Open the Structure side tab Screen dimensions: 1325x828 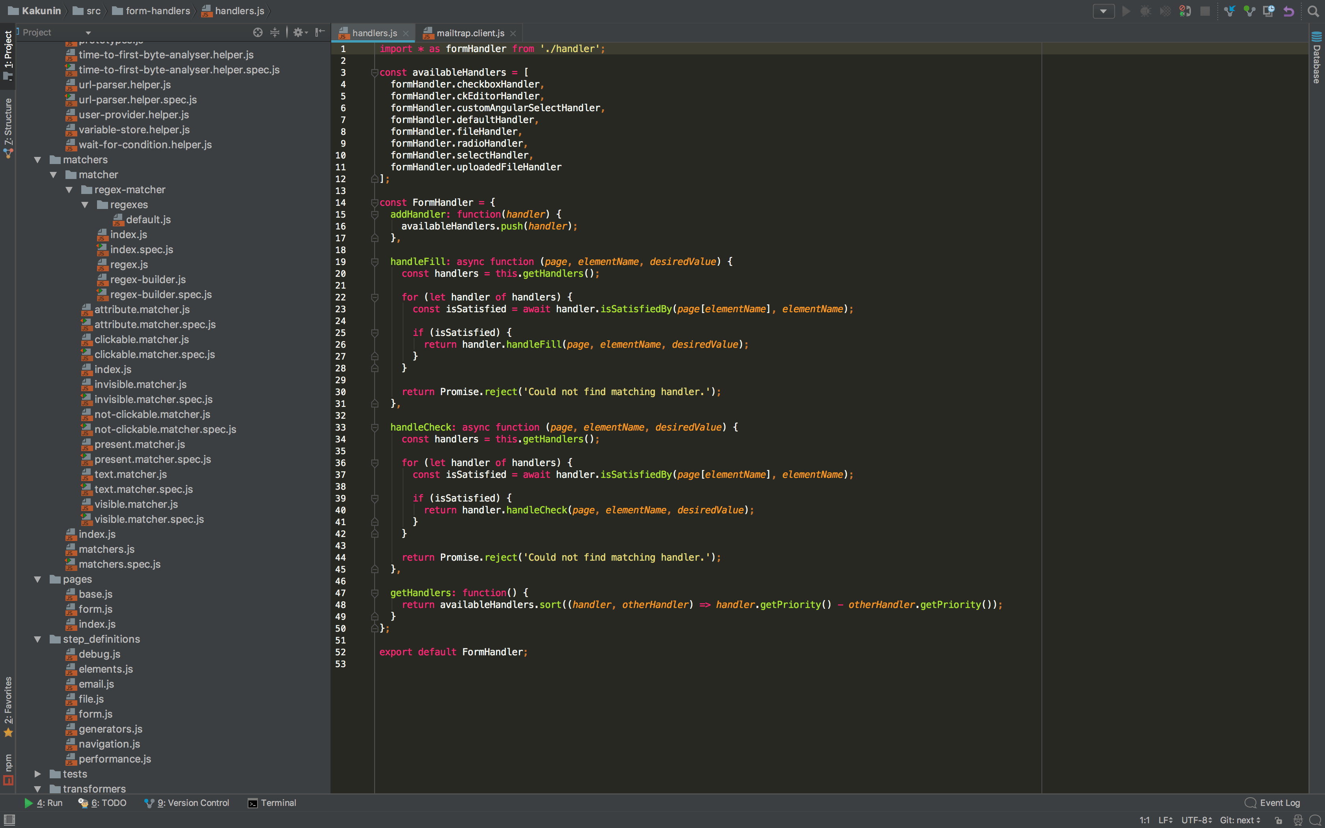click(7, 129)
